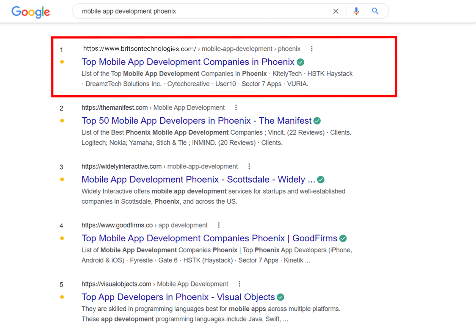Open "Top 50 Mobile App Developers" Manifest link

pyautogui.click(x=196, y=121)
